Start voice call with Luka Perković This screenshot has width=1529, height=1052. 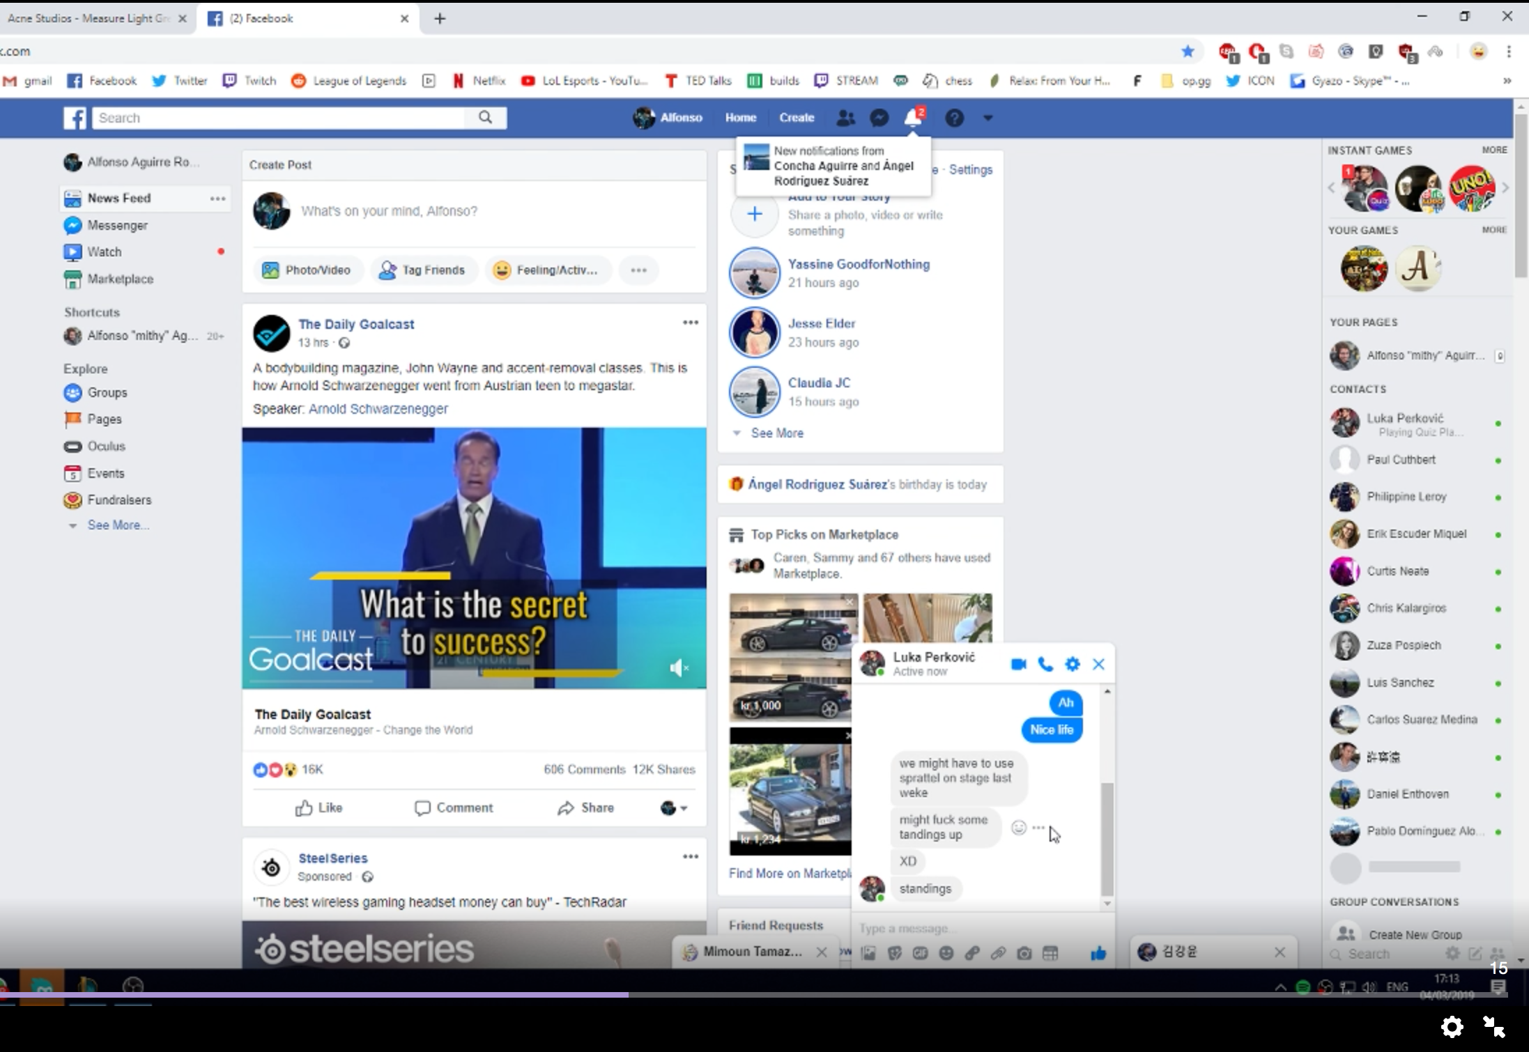1045,664
